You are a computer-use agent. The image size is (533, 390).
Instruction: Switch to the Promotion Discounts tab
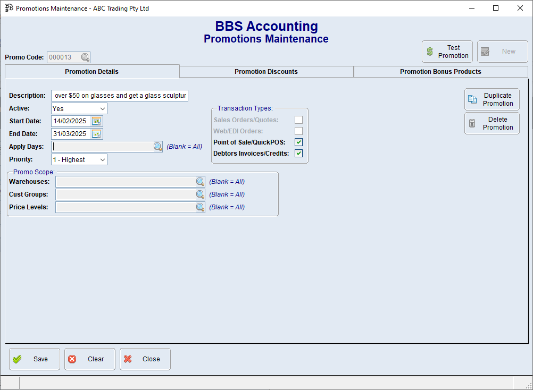[266, 72]
